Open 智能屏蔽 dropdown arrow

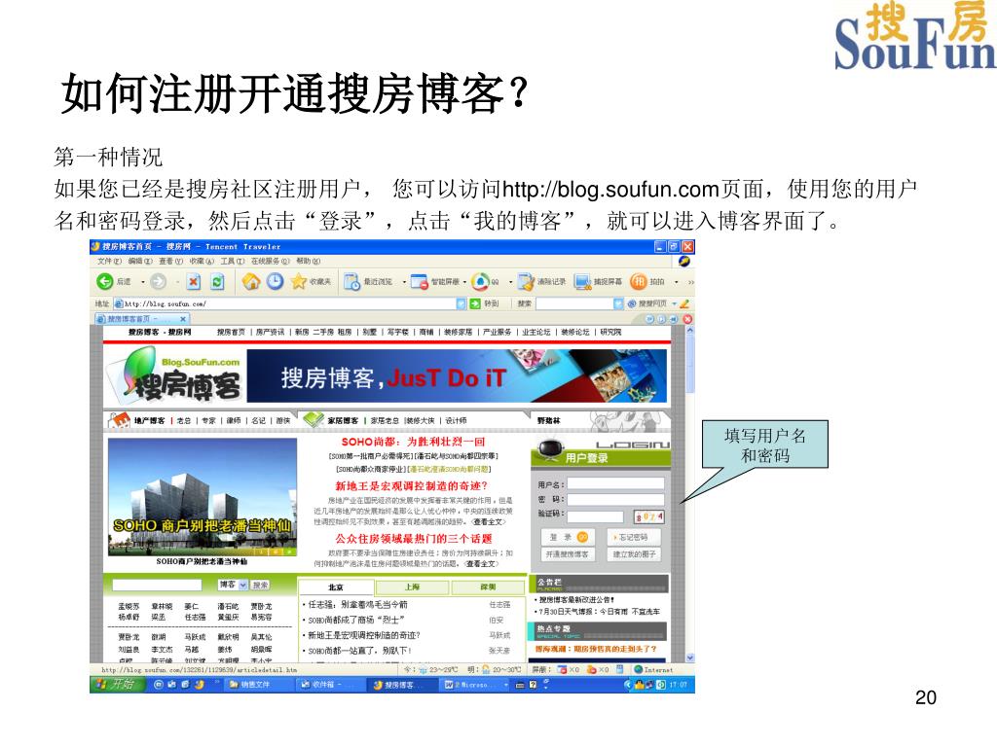coord(464,281)
